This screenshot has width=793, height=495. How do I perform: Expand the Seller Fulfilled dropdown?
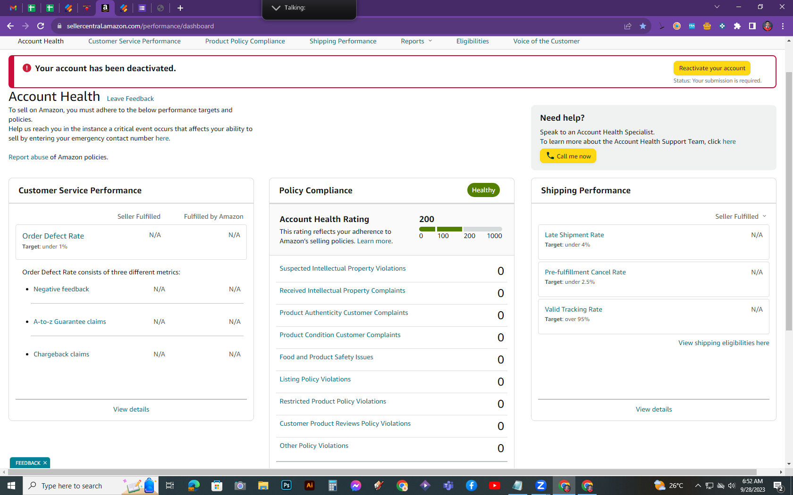pyautogui.click(x=741, y=216)
